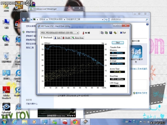Open Windows Explorer folder taskbar icon
Viewport: 167px width, 125px height.
[25, 122]
